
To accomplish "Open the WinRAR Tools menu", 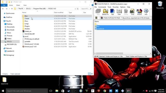I will (x=109, y=7).
